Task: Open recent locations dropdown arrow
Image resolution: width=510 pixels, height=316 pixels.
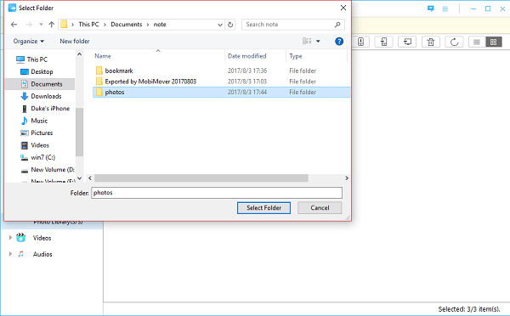Action: (x=41, y=25)
